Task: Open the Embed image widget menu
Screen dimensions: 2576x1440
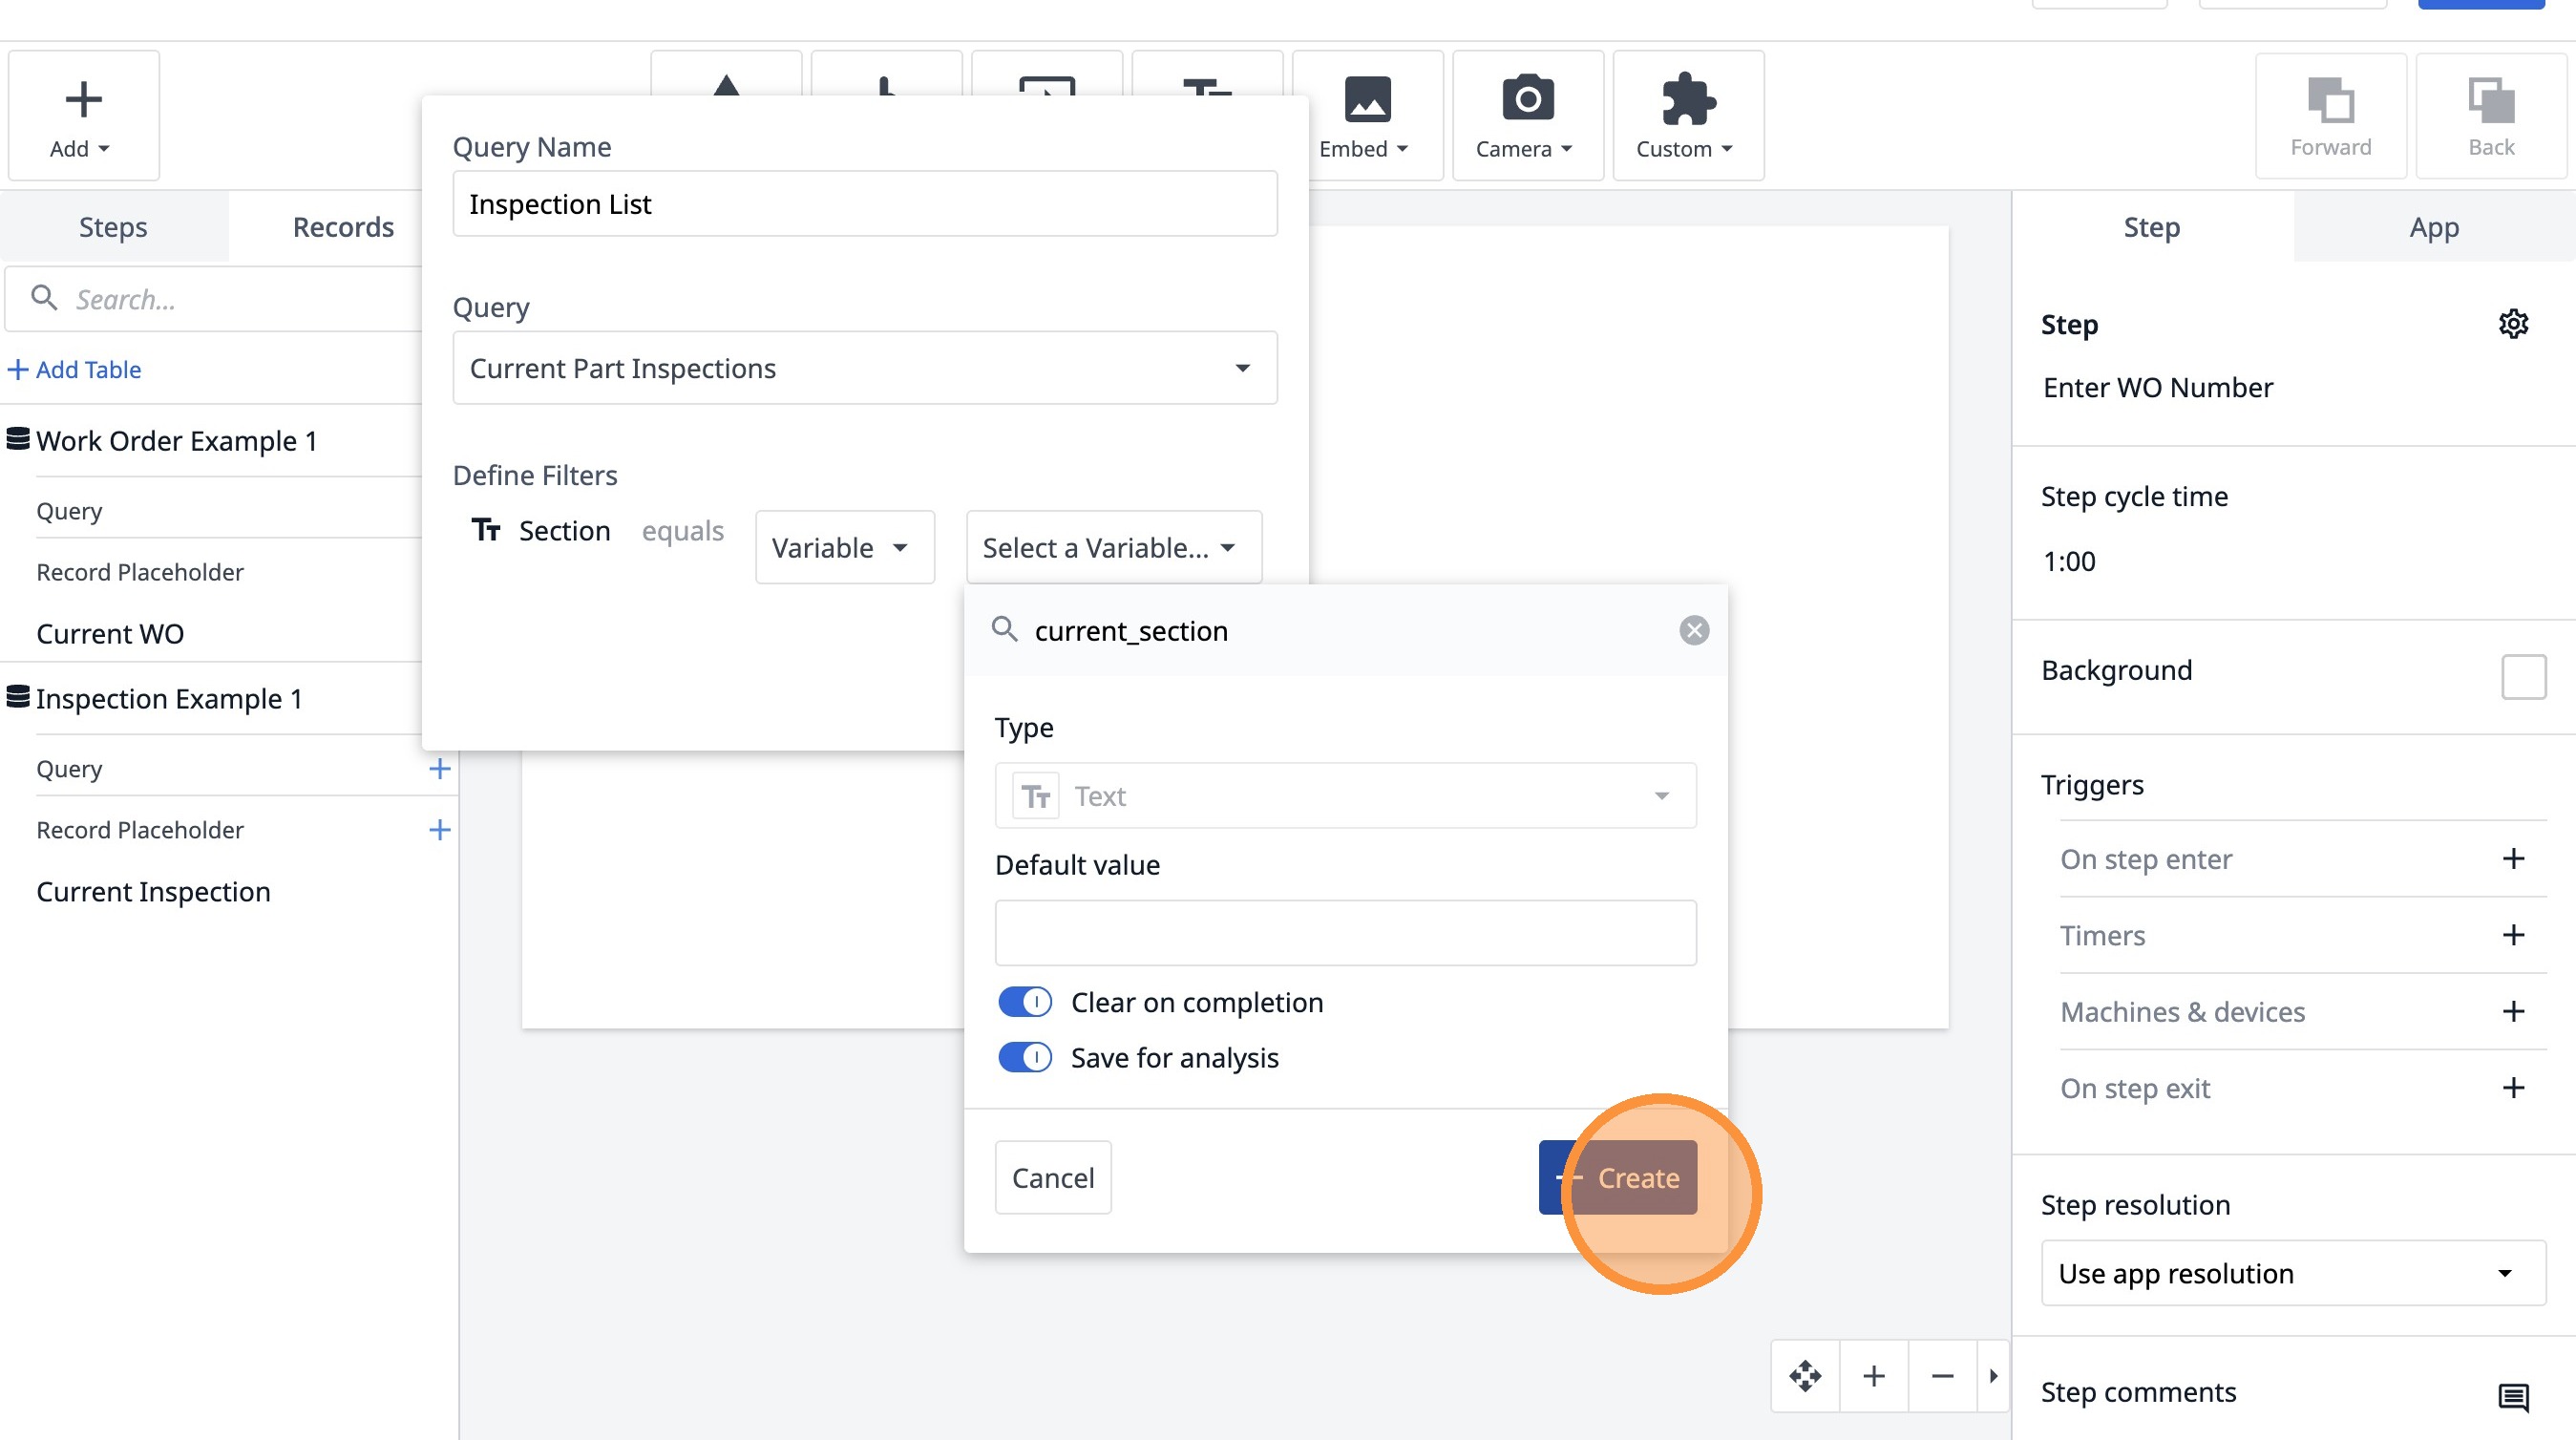Action: coord(1366,116)
